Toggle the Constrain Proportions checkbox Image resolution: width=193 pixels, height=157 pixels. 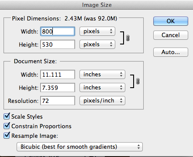click(x=7, y=126)
